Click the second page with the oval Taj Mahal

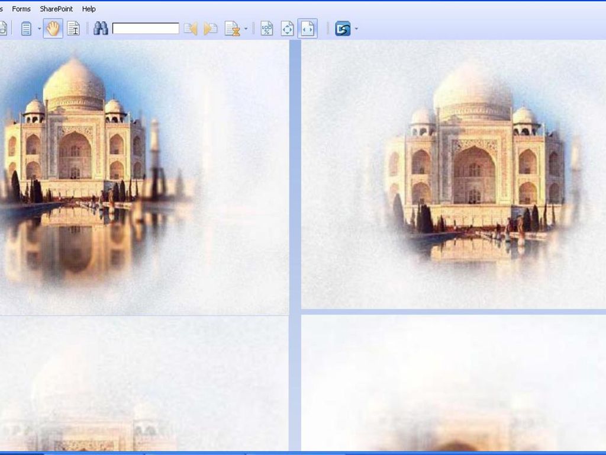coord(454,175)
